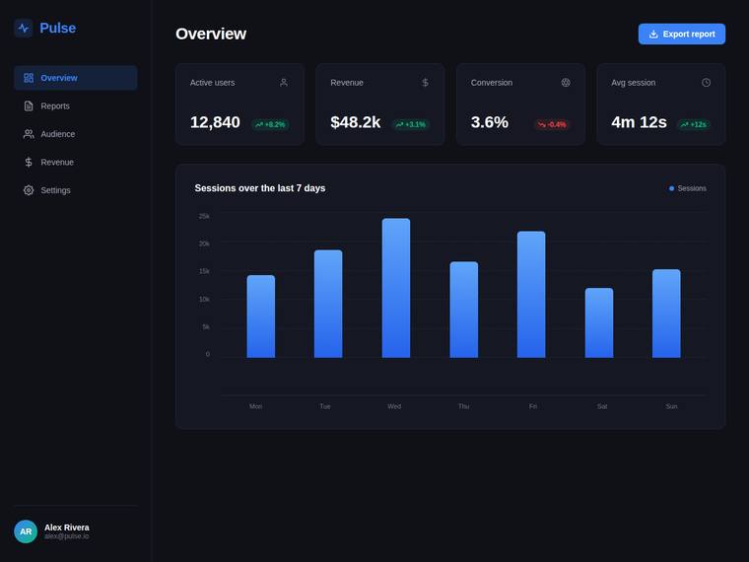The image size is (749, 562).
Task: Click the user icon on Active users card
Action: 284,83
